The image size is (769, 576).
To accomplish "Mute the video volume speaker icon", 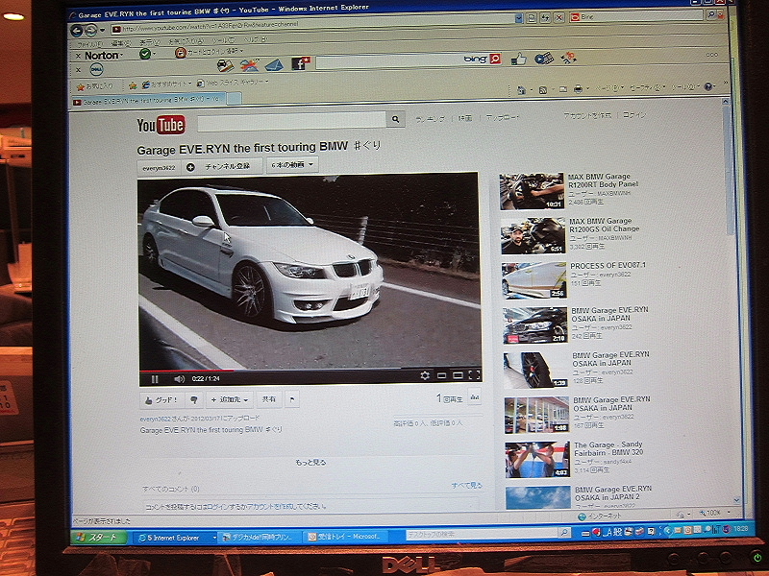I will 180,379.
